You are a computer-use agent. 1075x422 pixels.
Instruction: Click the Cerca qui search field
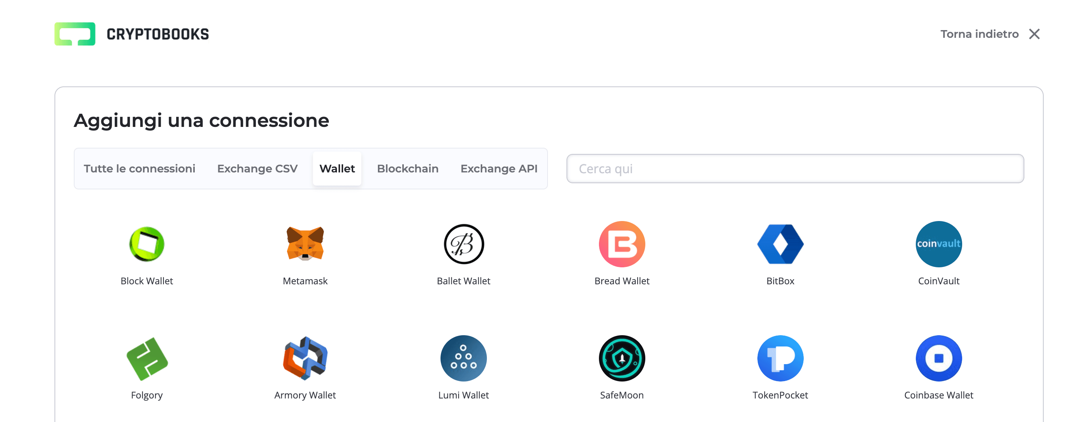794,169
